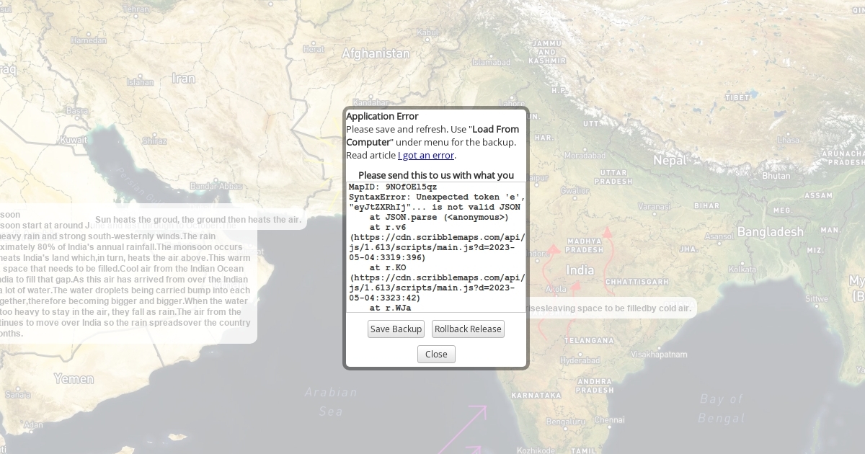Click the Save Backup button

(x=396, y=329)
